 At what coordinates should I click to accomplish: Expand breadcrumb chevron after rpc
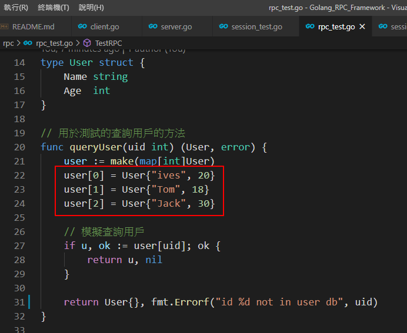click(x=18, y=43)
